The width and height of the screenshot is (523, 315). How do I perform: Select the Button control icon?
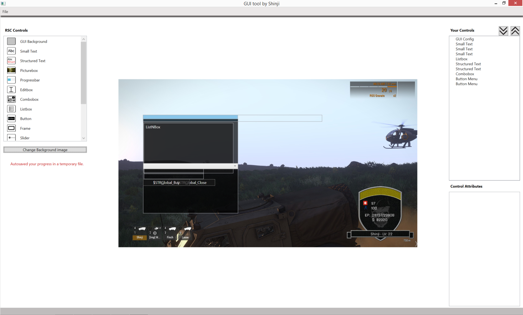click(x=11, y=118)
